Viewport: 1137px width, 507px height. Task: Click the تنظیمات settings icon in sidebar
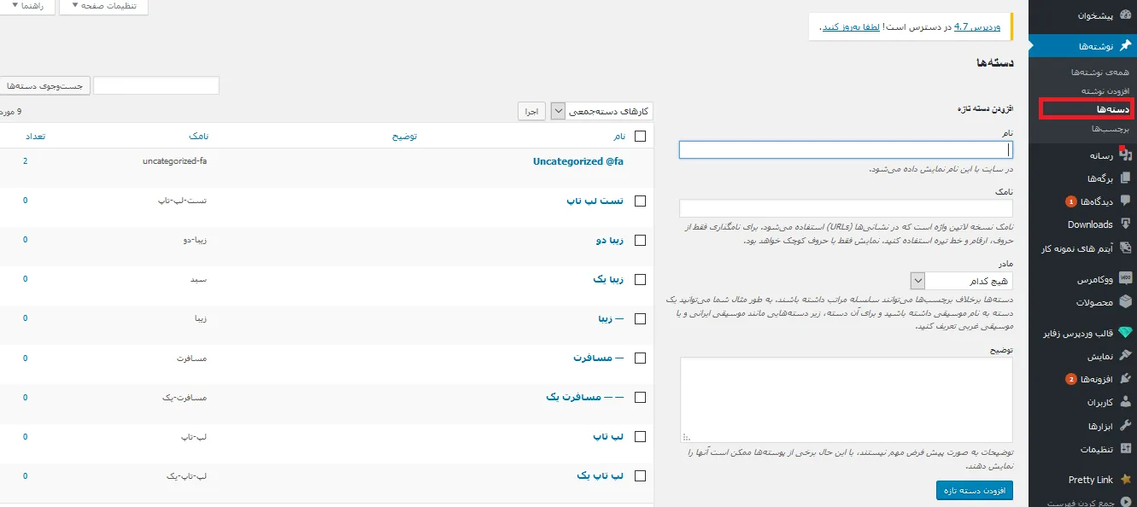(x=1125, y=449)
